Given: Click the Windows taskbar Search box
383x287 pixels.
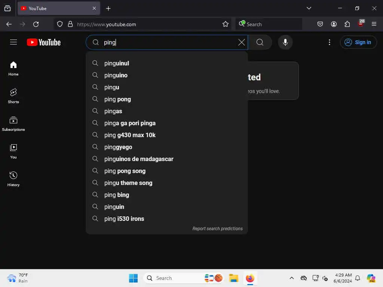Looking at the screenshot, I should point(184,278).
